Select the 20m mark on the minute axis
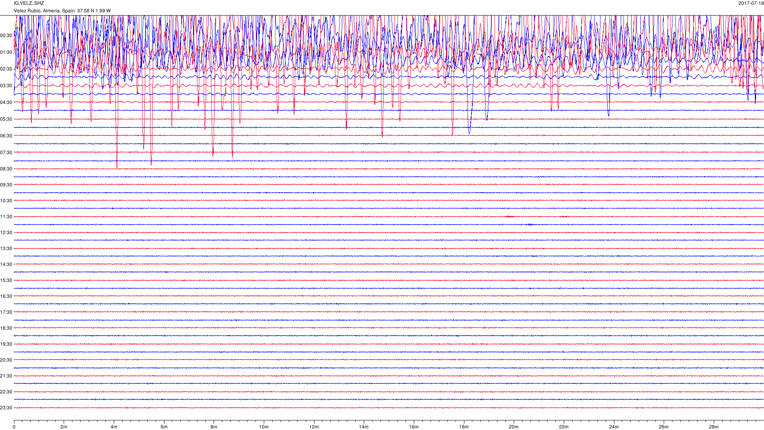764x430 pixels. [514, 427]
